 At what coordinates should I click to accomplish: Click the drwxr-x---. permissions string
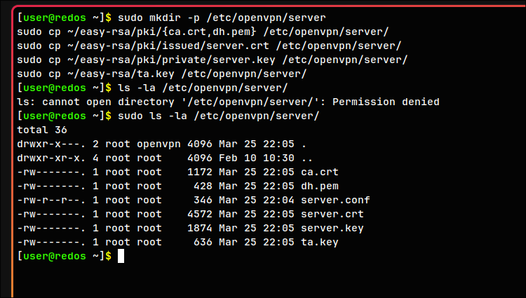tap(48, 144)
